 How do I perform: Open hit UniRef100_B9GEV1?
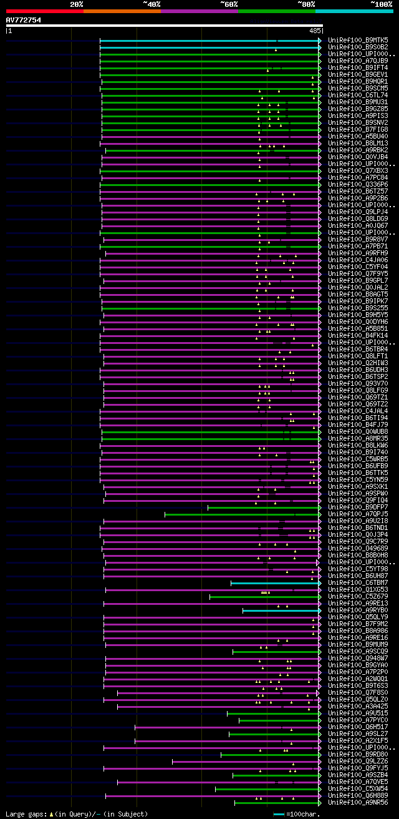tap(358, 74)
